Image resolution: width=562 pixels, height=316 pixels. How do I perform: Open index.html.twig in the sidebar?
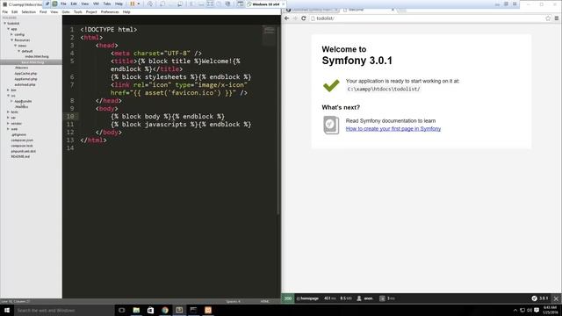pyautogui.click(x=37, y=56)
